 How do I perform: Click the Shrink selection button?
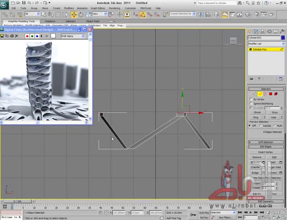257,112
